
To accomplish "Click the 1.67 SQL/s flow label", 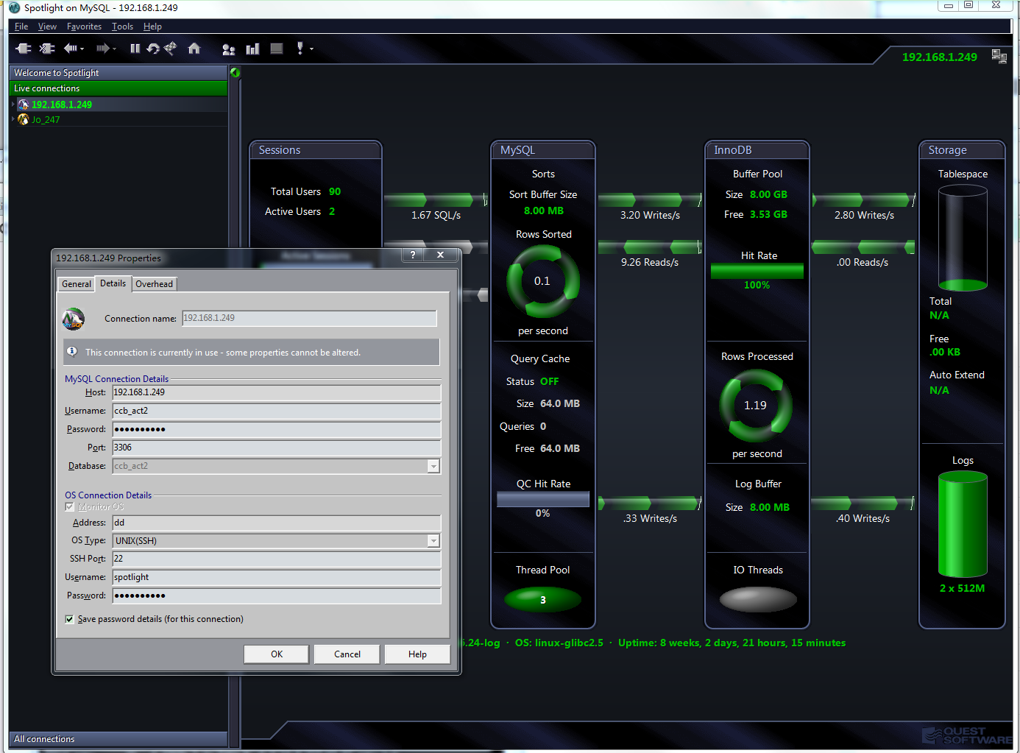I will [436, 215].
